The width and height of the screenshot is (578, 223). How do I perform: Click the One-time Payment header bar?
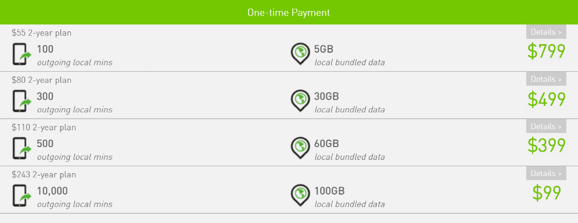click(289, 12)
